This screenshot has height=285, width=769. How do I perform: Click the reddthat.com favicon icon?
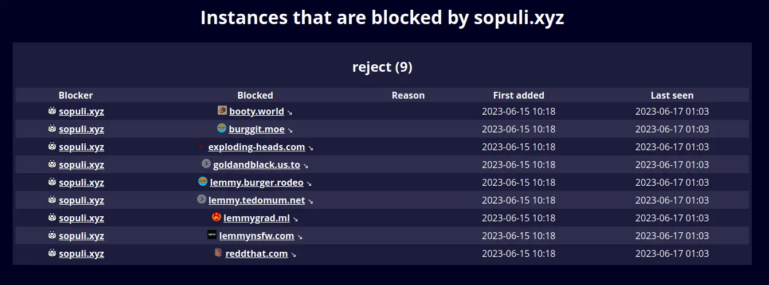coord(218,252)
